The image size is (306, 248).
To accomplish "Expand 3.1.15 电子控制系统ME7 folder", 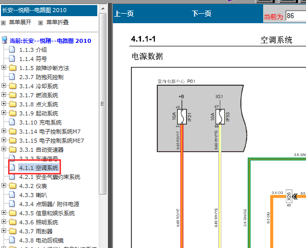I will coord(4,140).
